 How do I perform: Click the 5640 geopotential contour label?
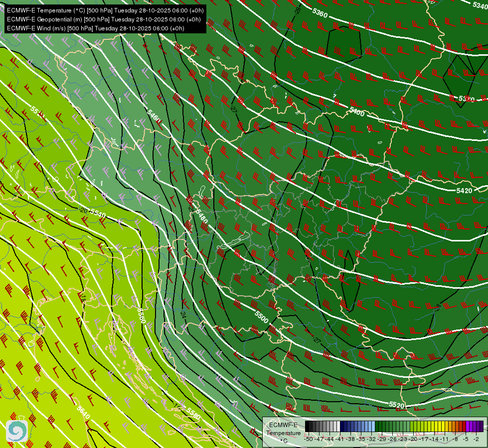coord(83,412)
